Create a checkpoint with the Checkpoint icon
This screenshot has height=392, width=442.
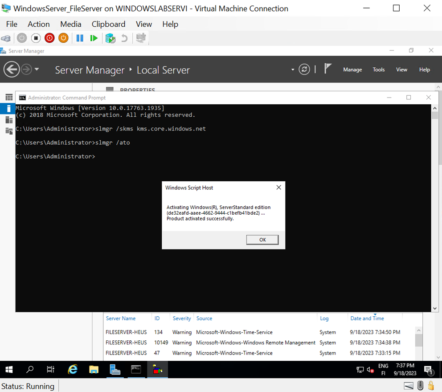110,38
